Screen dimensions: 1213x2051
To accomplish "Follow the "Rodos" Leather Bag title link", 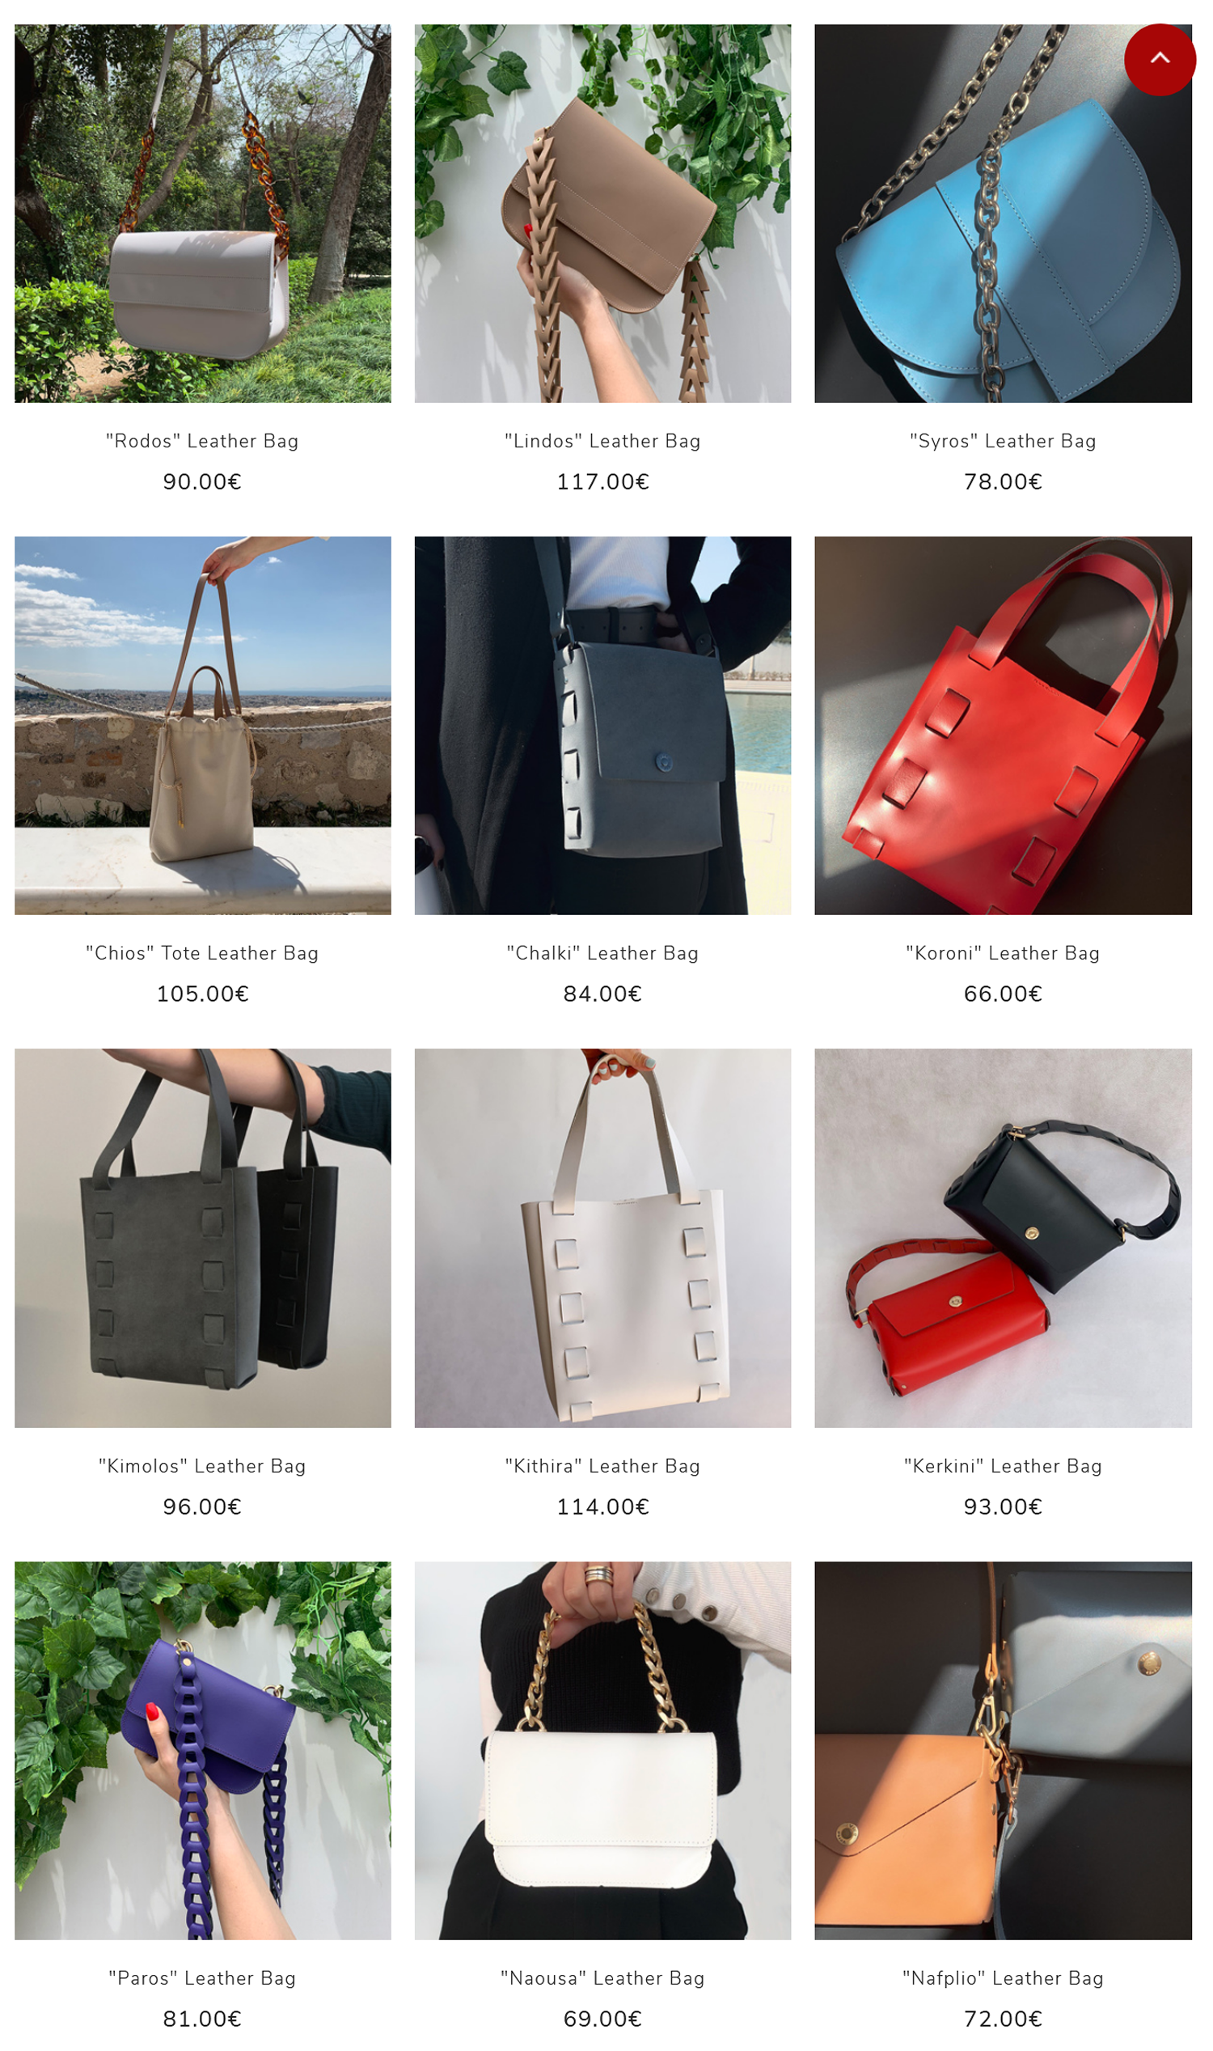I will click(204, 443).
